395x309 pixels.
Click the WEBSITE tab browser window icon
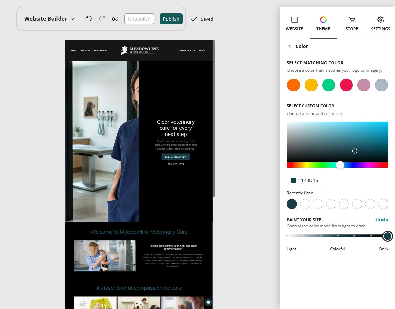(x=295, y=19)
